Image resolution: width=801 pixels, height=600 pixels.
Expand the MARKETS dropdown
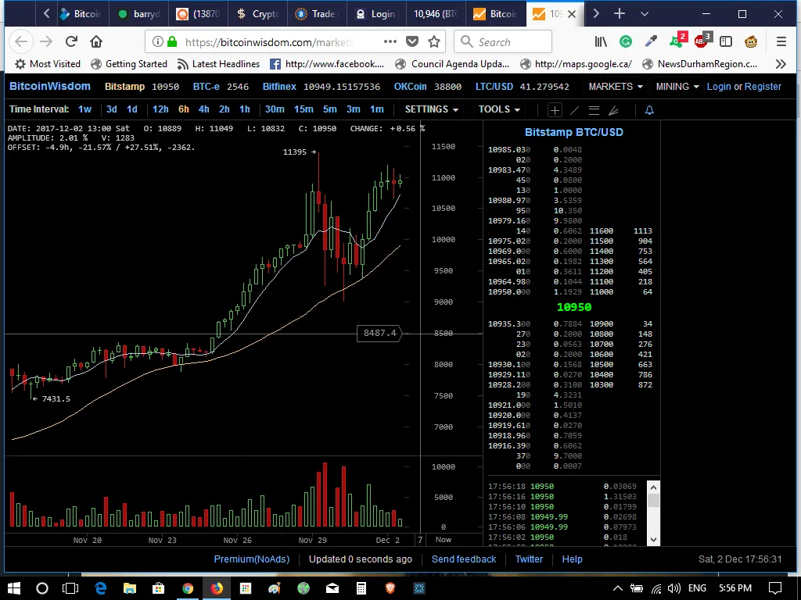tap(615, 87)
